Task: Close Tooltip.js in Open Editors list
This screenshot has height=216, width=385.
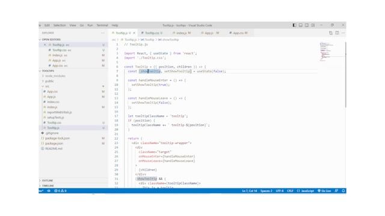Action: pos(45,45)
